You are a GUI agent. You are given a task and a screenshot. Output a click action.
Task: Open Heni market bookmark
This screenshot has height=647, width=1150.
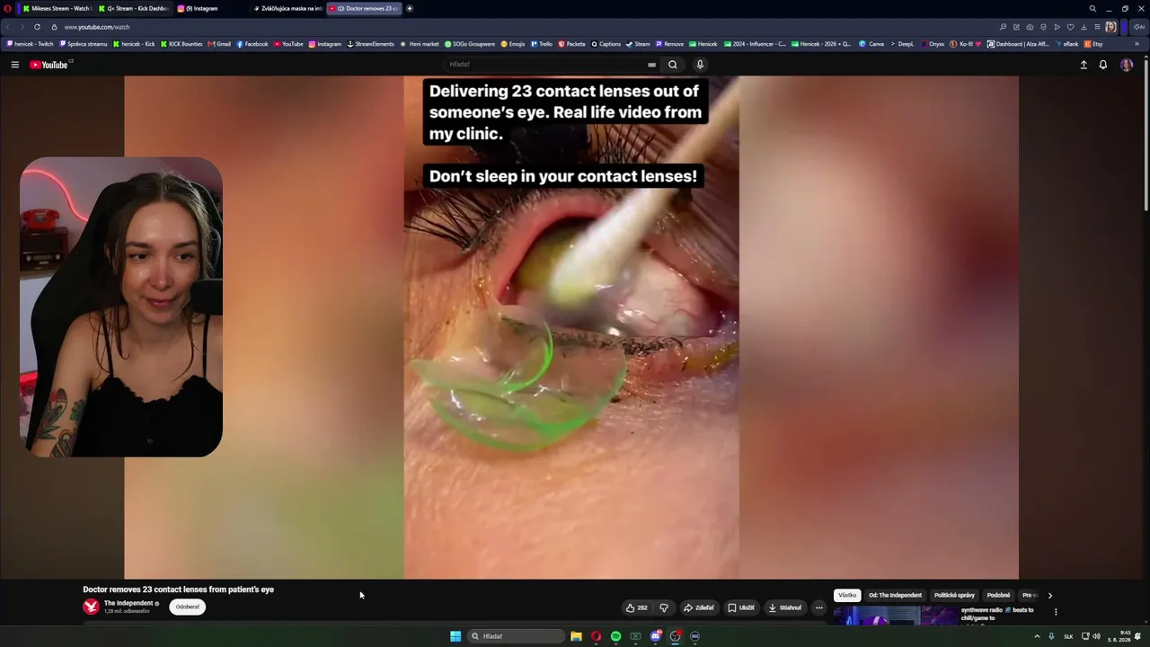pyautogui.click(x=420, y=44)
